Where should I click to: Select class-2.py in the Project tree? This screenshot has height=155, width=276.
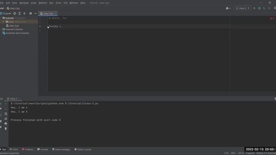14,26
